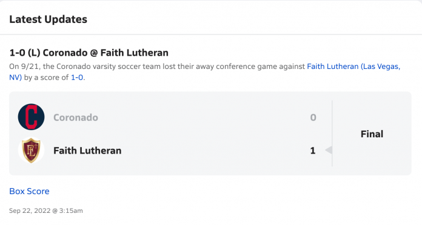
Task: Click the winner arrow indicator
Action: 329,151
